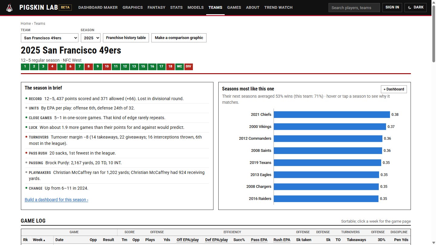The image size is (436, 245).
Task: Open the Team selector dropdown
Action: (x=50, y=38)
